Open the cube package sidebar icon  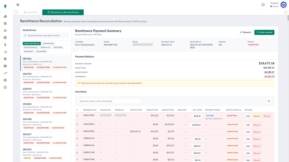coord(5,66)
